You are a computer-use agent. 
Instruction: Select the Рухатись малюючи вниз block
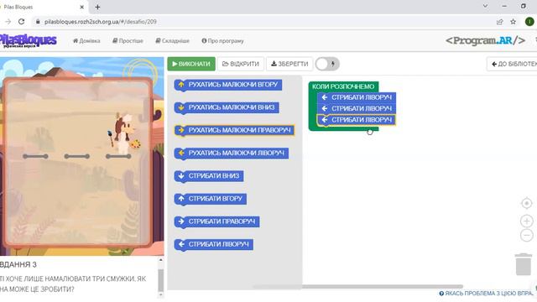click(227, 107)
